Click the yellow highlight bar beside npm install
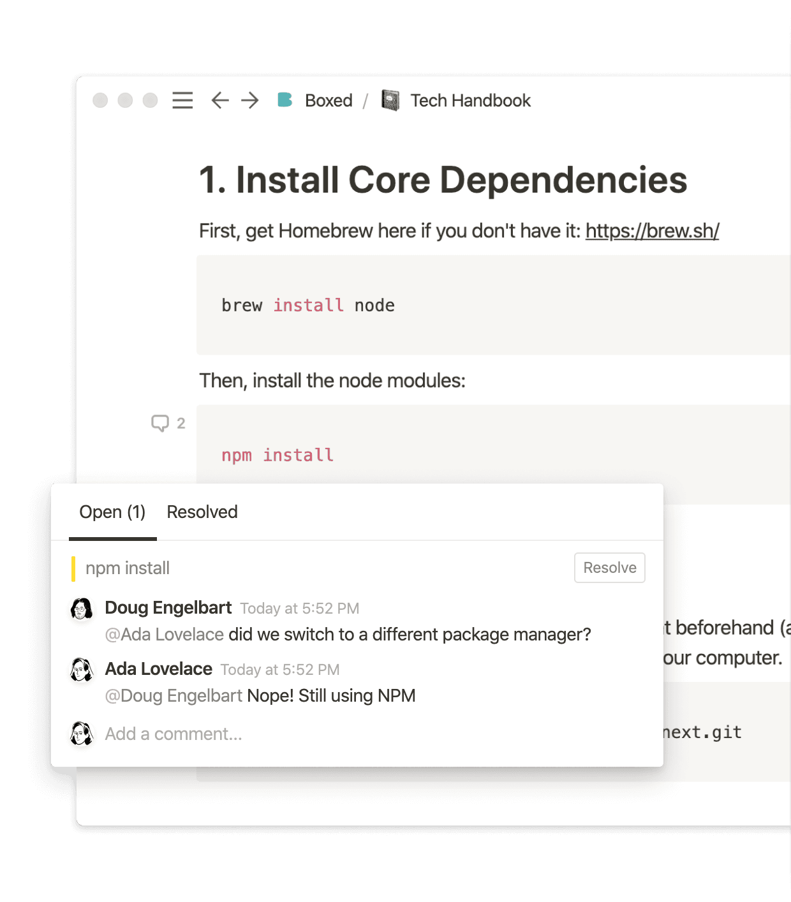 pos(75,567)
